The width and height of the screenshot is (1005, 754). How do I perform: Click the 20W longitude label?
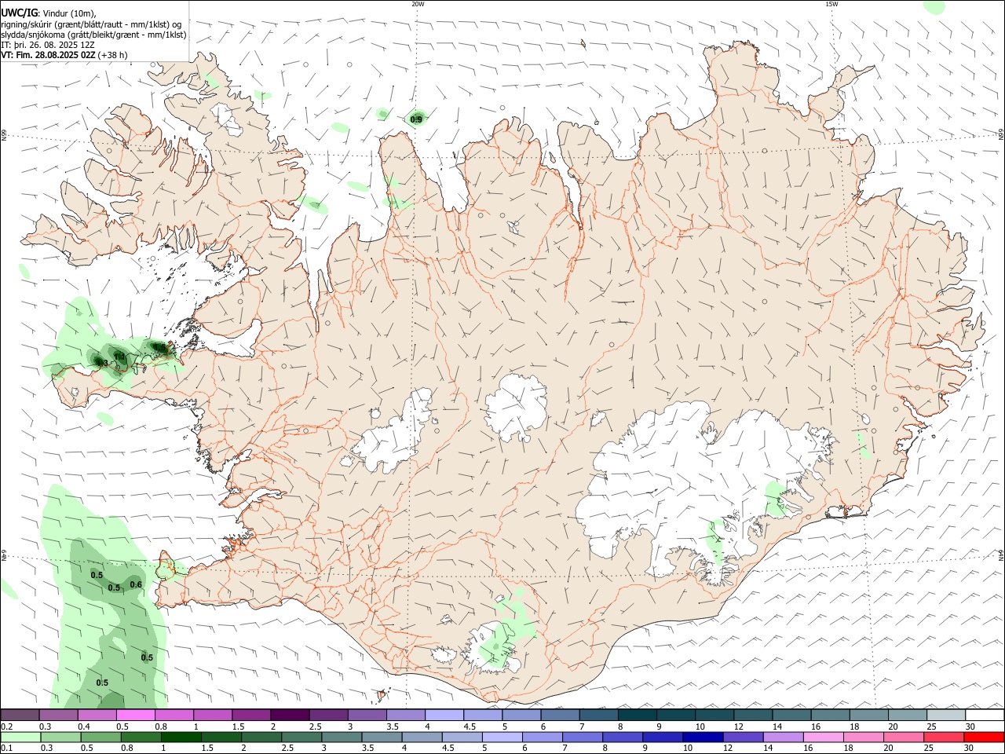418,4
